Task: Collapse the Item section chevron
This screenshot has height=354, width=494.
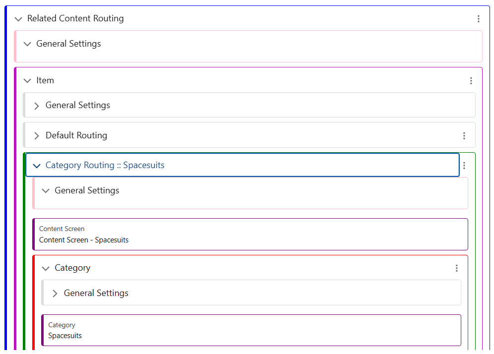Action: 27,81
